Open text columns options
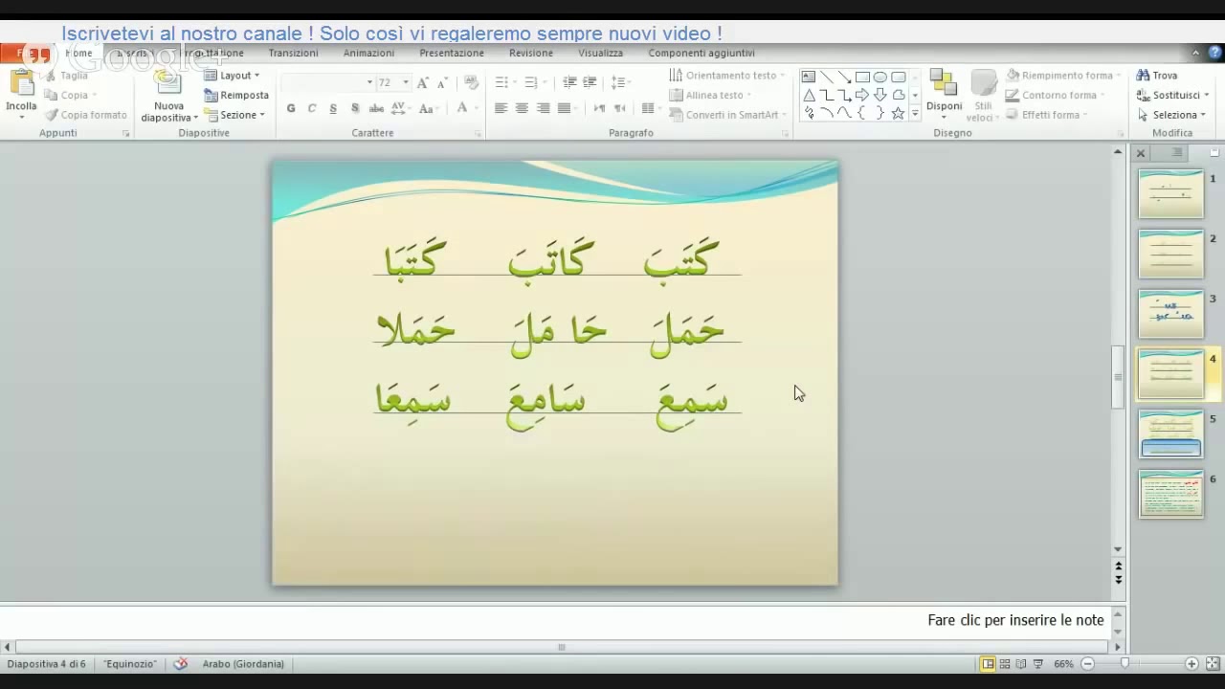 [651, 108]
